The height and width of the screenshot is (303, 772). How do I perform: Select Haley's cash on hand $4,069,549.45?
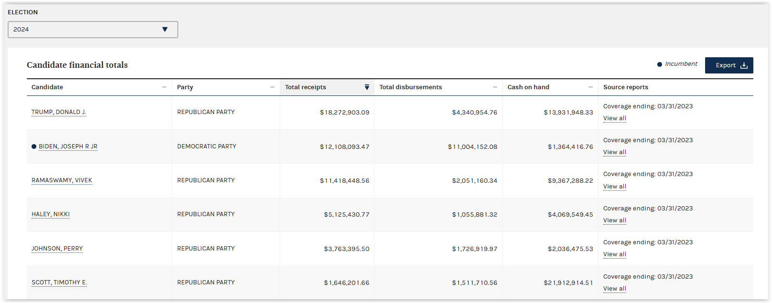[x=570, y=215]
